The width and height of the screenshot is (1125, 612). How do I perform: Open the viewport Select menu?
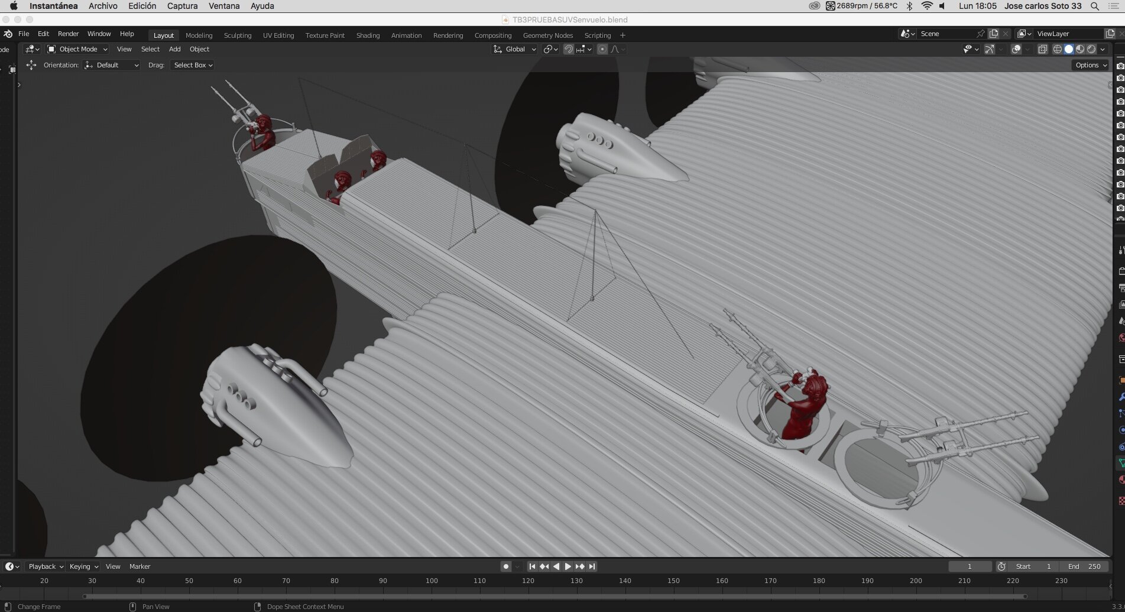pyautogui.click(x=150, y=49)
